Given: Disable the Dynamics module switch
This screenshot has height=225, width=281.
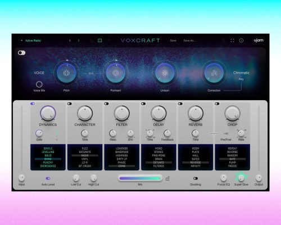Looking at the screenshot, I should pyautogui.click(x=33, y=103).
